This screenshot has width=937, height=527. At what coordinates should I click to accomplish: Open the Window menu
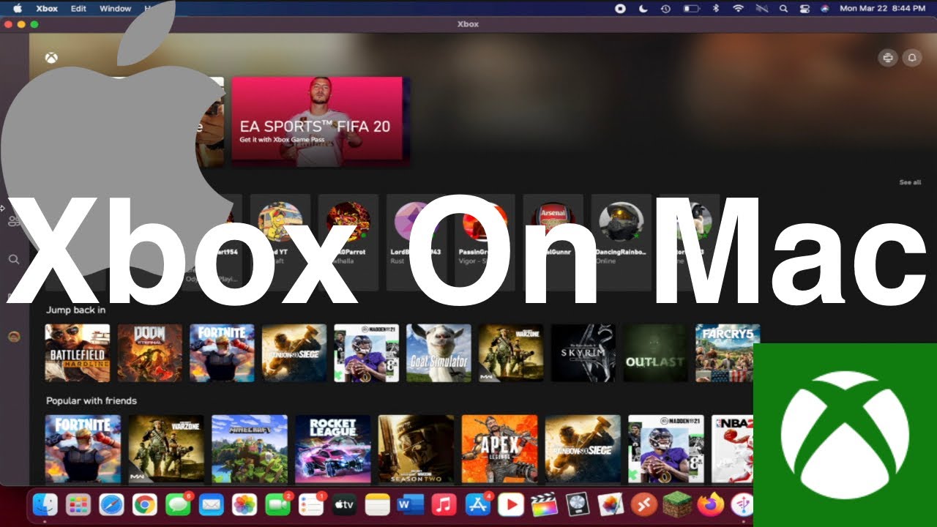115,9
